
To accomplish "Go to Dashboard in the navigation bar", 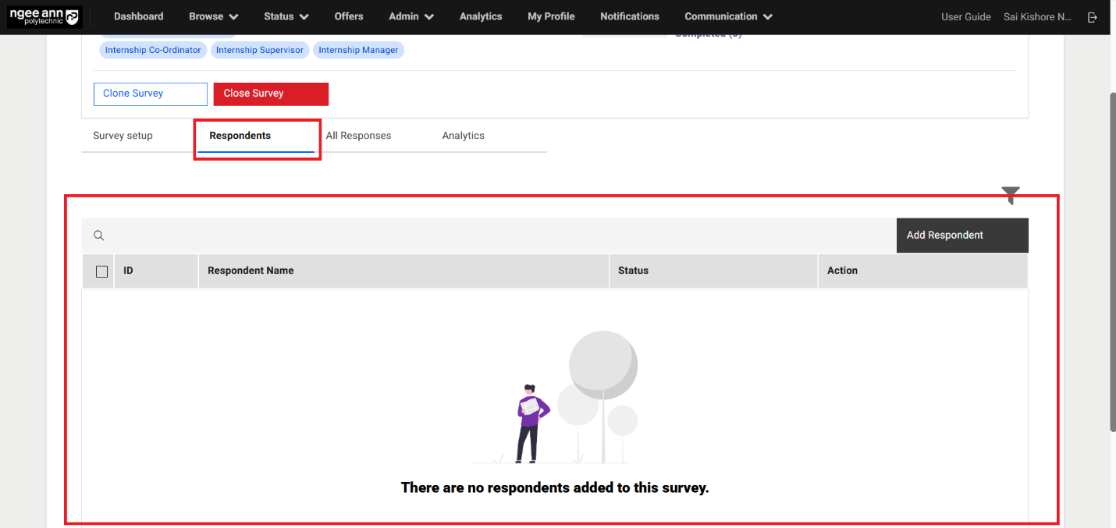I will click(x=138, y=16).
